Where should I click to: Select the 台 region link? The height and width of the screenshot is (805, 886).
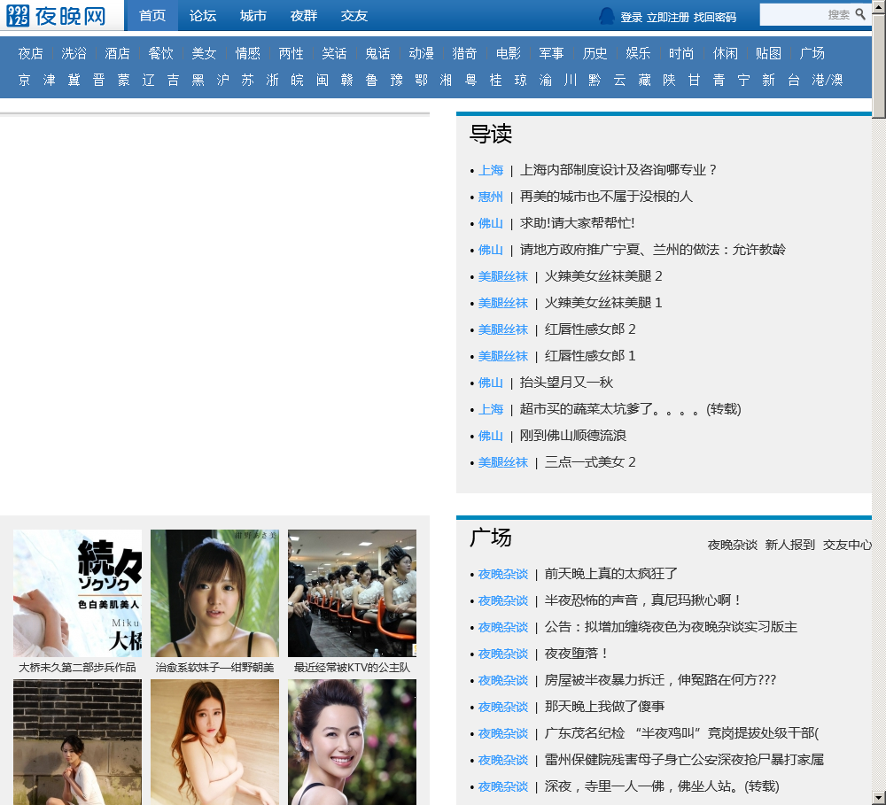[794, 81]
